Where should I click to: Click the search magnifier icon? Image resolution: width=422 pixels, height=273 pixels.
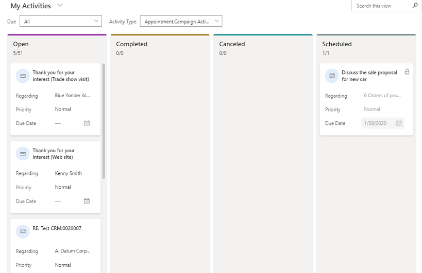coord(415,5)
